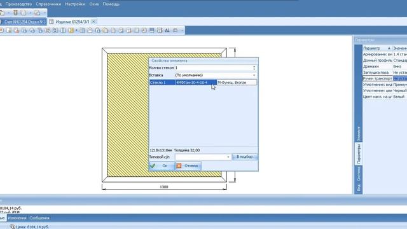The height and width of the screenshot is (229, 407).
Task: Switch to the Сообщения bottom tab
Action: tap(39, 218)
